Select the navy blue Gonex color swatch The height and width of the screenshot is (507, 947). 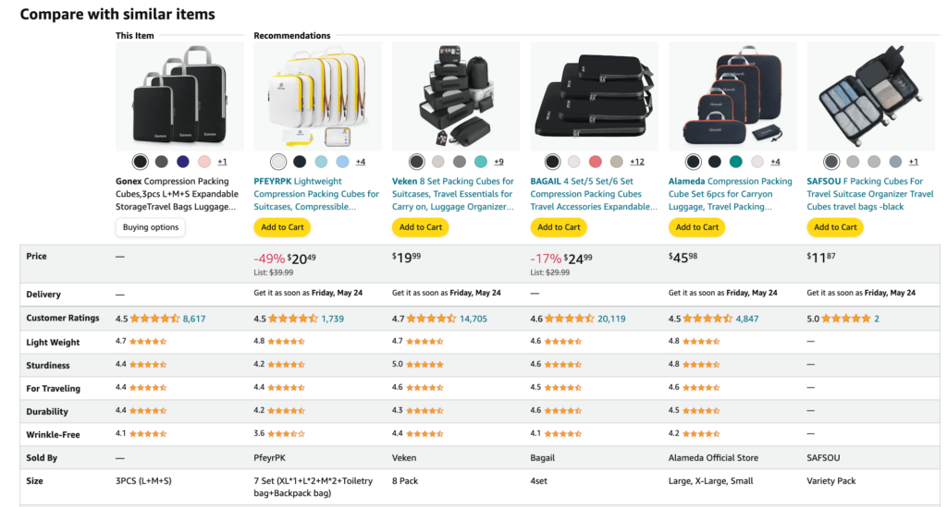tap(182, 162)
